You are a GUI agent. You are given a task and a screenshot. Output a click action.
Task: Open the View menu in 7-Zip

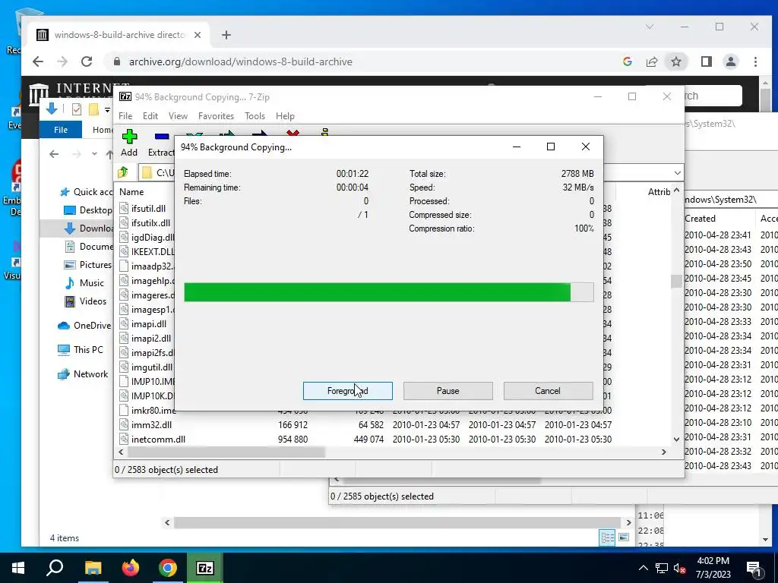tap(178, 116)
